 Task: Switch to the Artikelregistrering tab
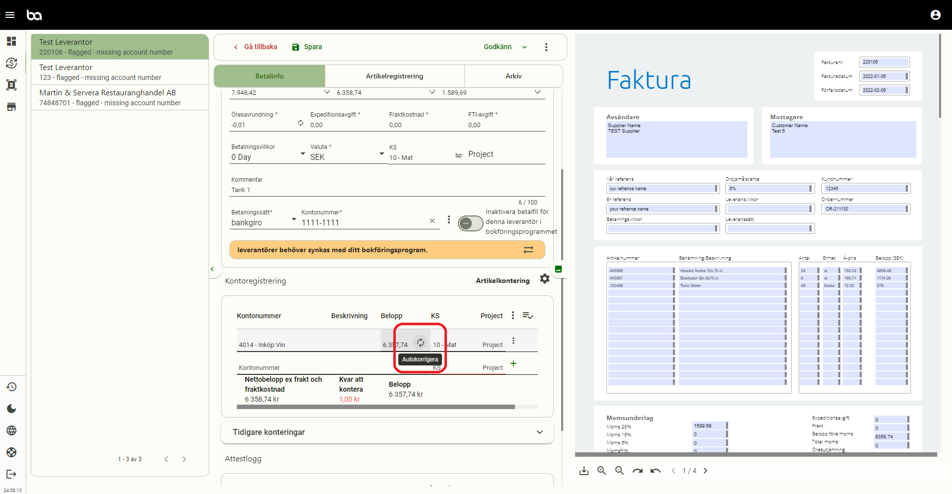[394, 76]
